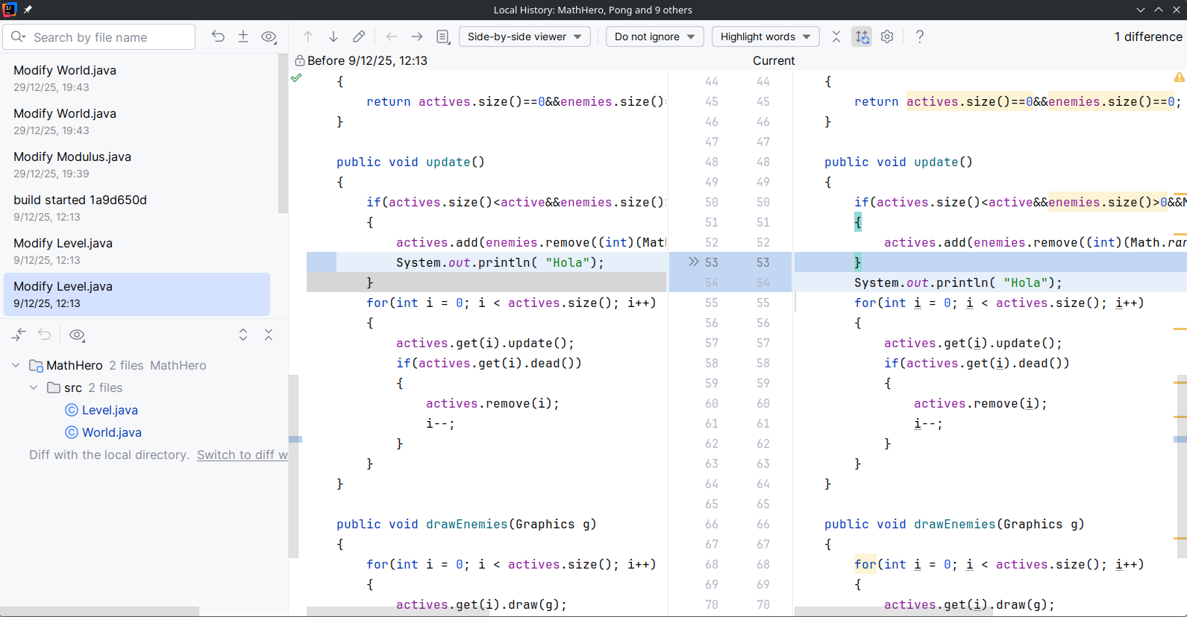The width and height of the screenshot is (1187, 617).
Task: Open the Highlight words dropdown
Action: point(765,37)
